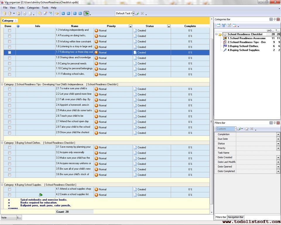Click the delete category icon in the Categories Bar
Screen dimensions: 281x225
click(234, 25)
